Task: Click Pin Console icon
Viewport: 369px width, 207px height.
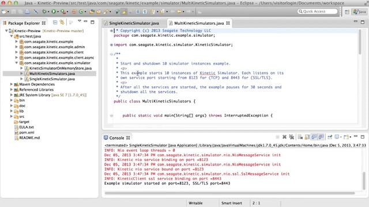Action: (329, 137)
